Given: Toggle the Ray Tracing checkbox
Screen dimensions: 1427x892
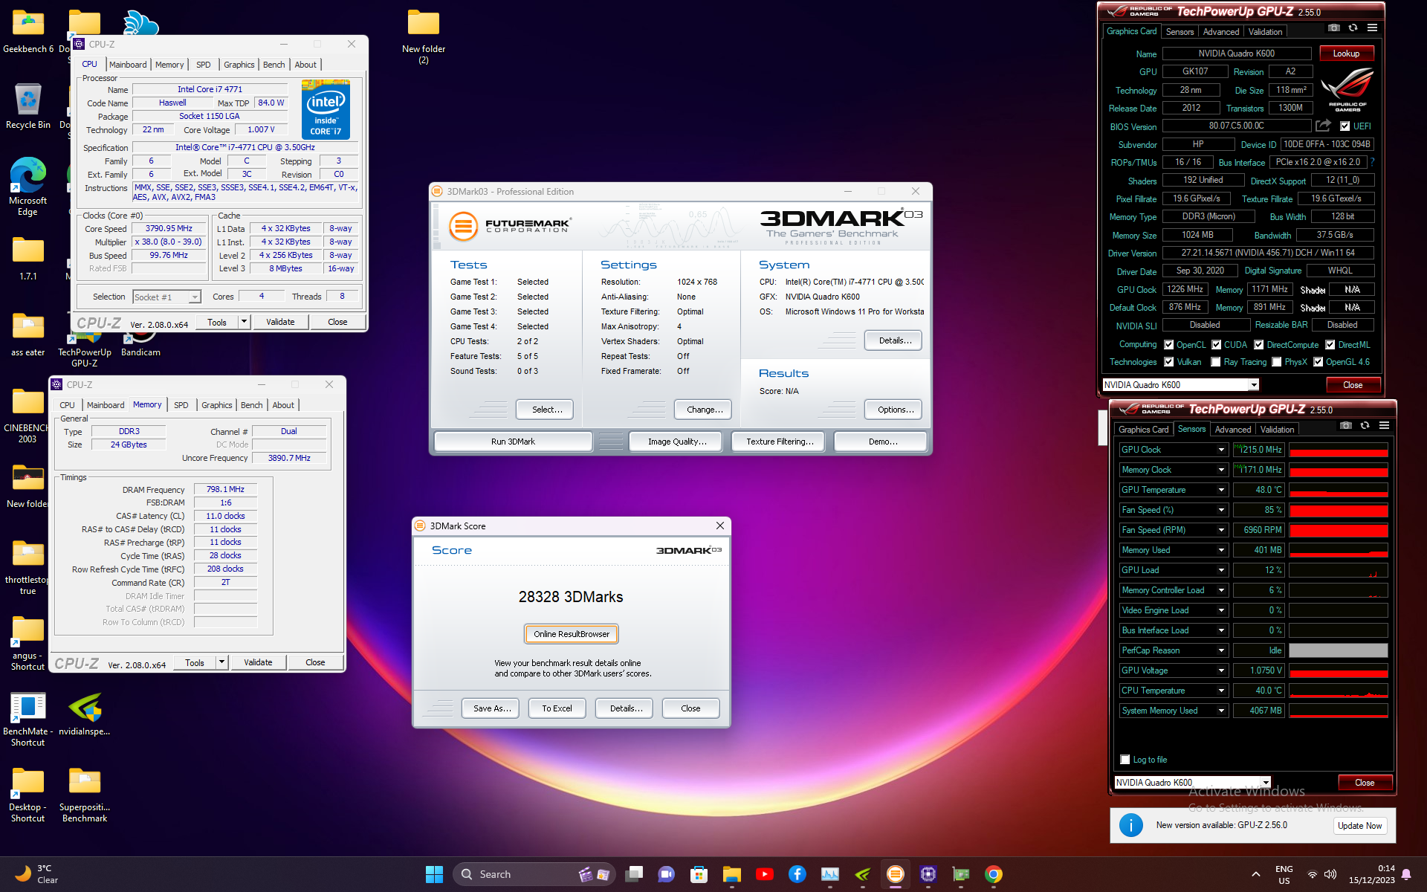Looking at the screenshot, I should click(1215, 362).
